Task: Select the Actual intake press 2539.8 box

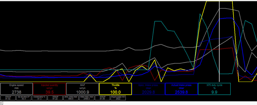Action: pos(182,89)
